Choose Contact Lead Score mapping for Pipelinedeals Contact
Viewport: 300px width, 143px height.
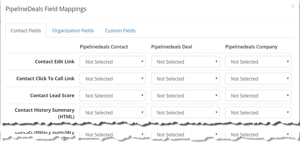click(112, 96)
